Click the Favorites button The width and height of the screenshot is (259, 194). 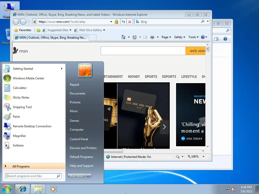(x=23, y=30)
